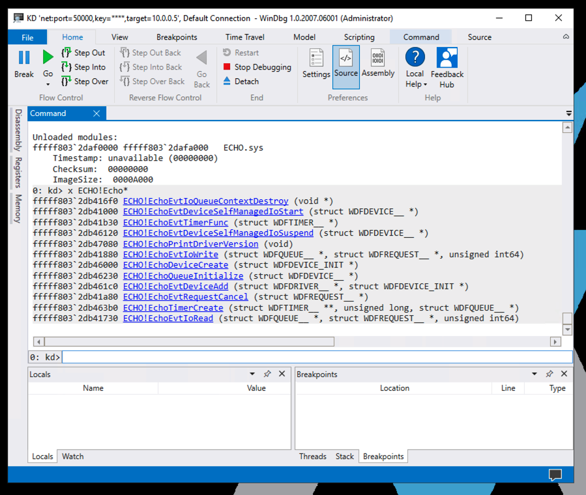This screenshot has width=586, height=495.
Task: Click the green Go play icon
Action: [48, 58]
